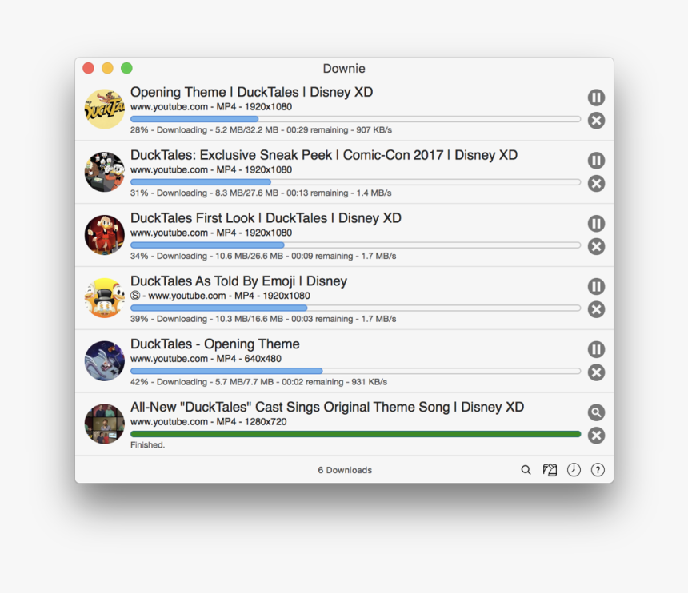Open the history clock icon

pos(574,470)
